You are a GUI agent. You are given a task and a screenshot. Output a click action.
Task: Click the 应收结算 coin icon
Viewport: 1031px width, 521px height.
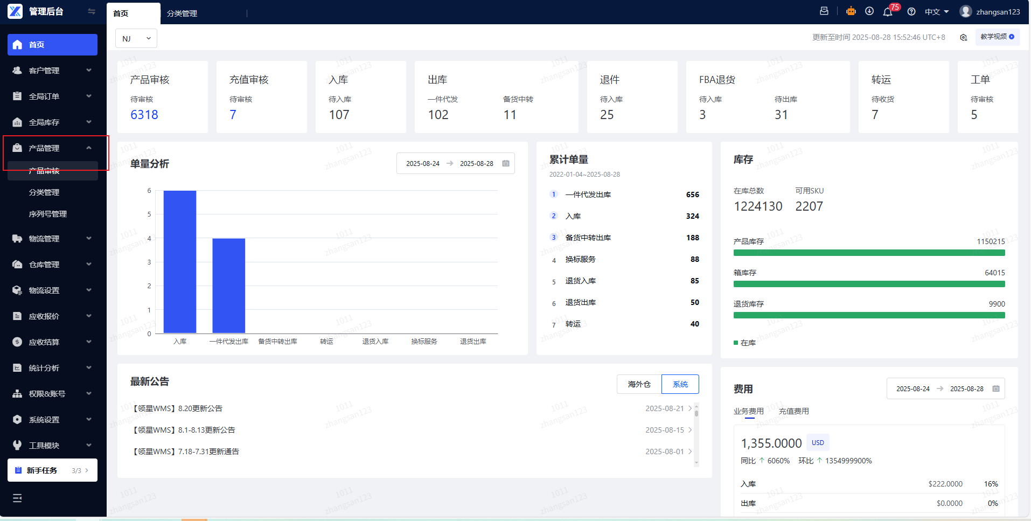tap(17, 342)
